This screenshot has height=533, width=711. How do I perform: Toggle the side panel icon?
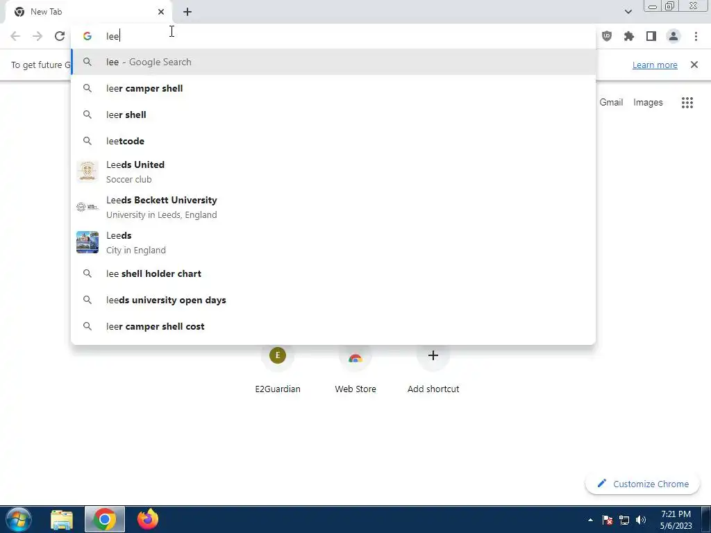tap(651, 36)
